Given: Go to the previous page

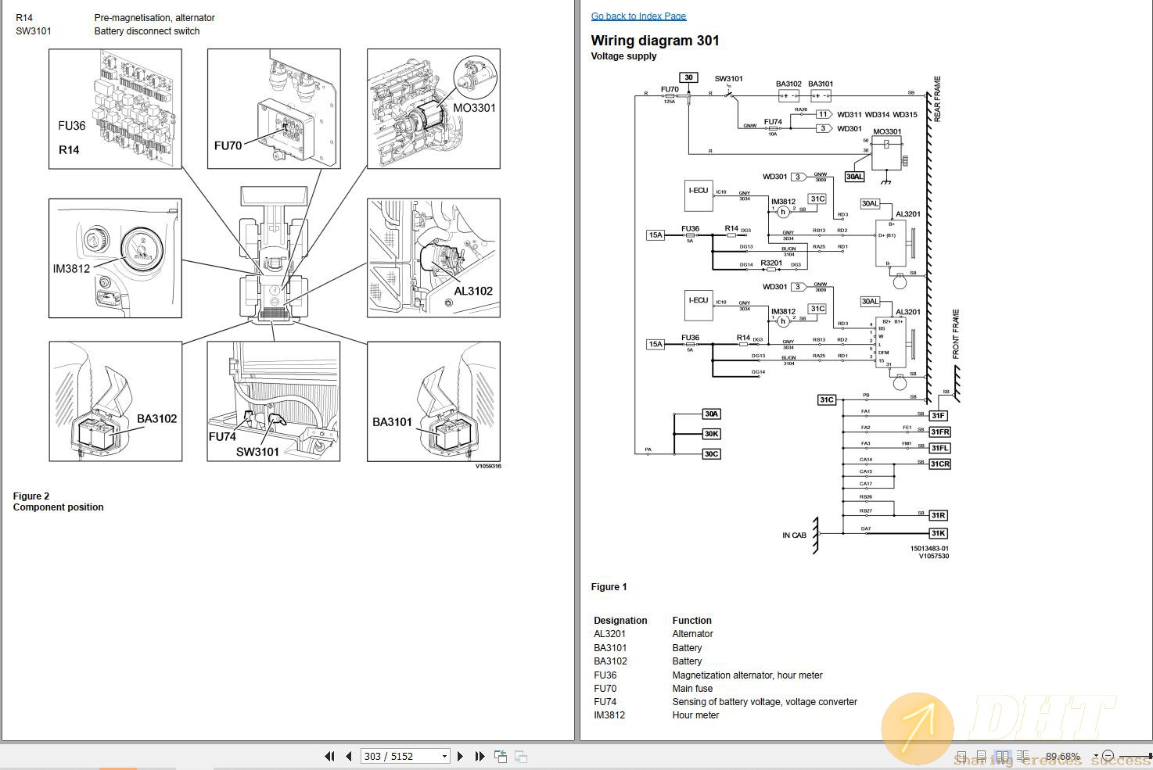Looking at the screenshot, I should coord(348,756).
